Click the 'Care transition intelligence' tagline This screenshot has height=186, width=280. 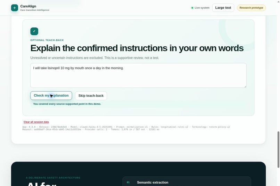click(35, 10)
